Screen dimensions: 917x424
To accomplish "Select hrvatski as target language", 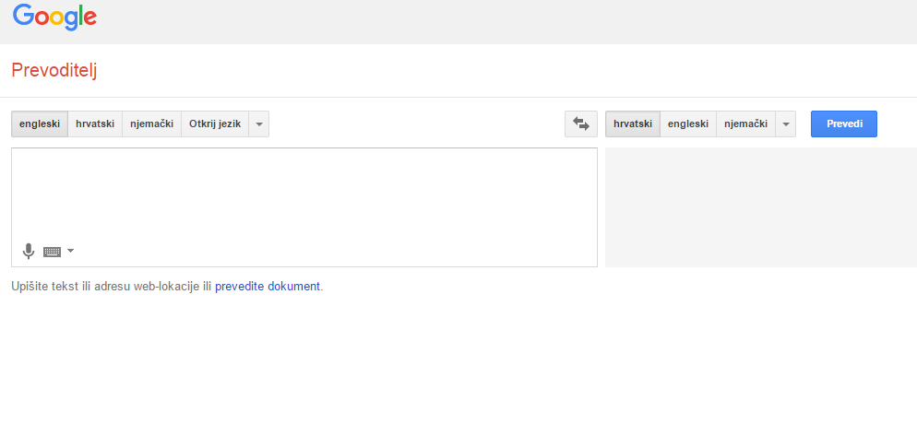I will (x=633, y=124).
